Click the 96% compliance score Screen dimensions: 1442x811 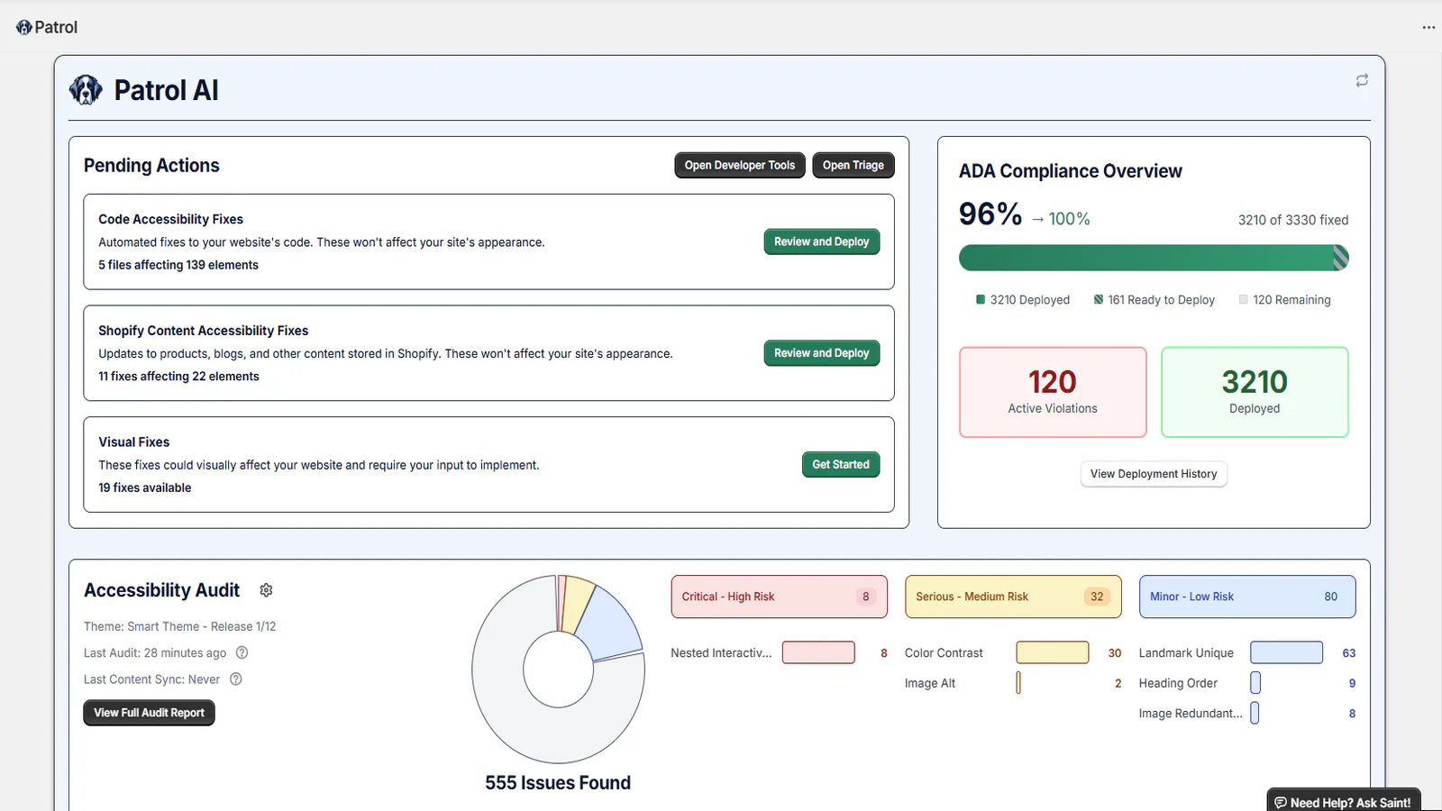point(990,214)
